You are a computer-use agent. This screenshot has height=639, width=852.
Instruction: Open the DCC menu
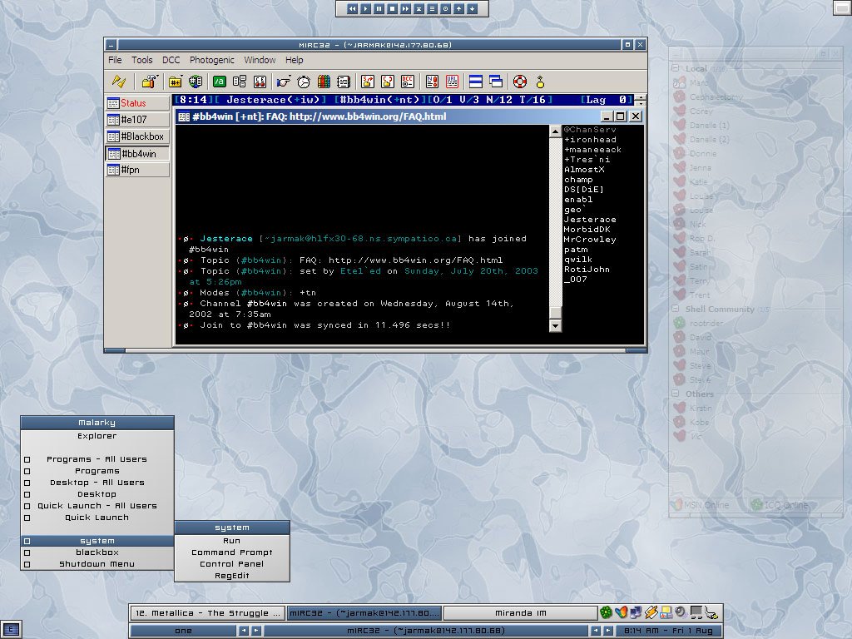171,60
